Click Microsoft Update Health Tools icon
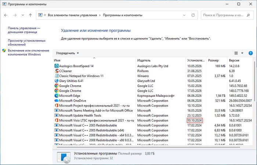This screenshot has height=165, width=257. [x=57, y=115]
